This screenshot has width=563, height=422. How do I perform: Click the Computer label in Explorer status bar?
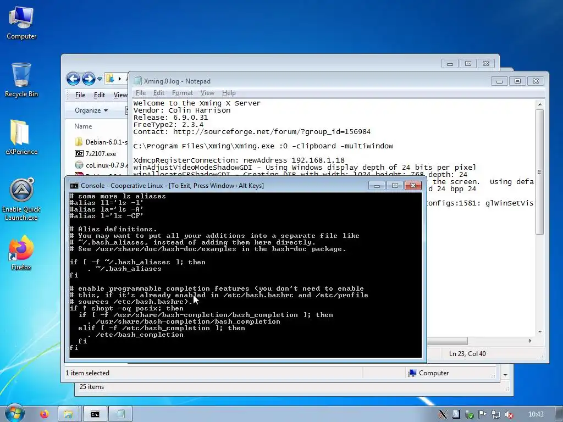[433, 373]
